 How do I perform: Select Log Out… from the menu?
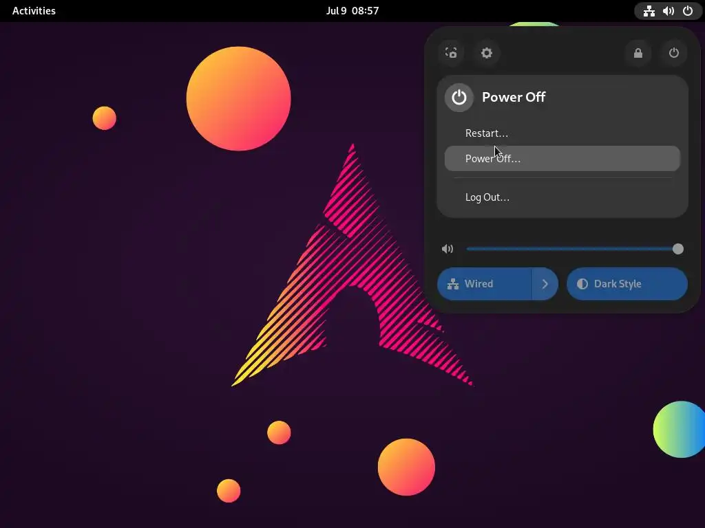562,197
